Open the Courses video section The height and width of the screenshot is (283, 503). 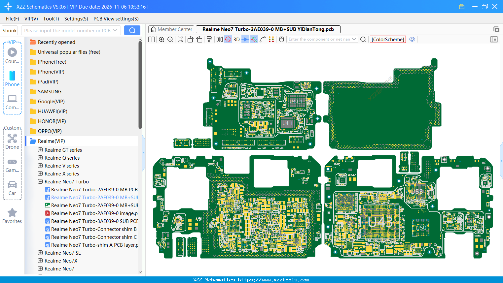(12, 55)
